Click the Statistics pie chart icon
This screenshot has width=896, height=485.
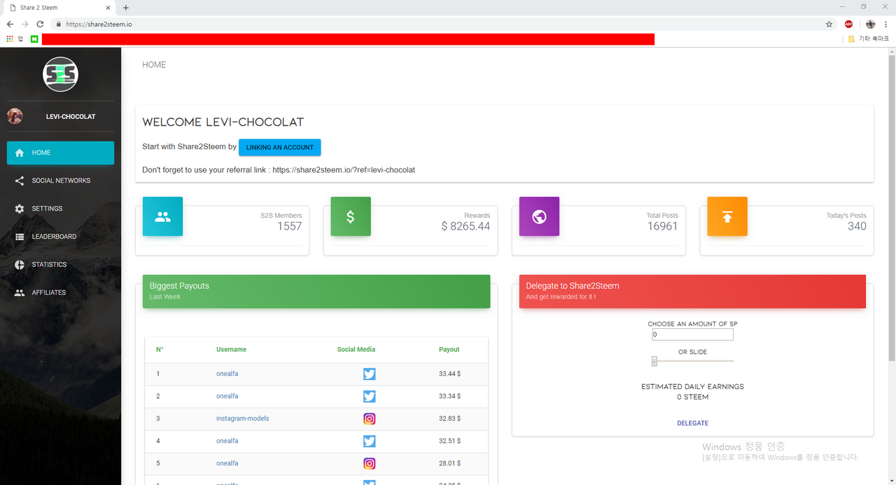coord(19,265)
